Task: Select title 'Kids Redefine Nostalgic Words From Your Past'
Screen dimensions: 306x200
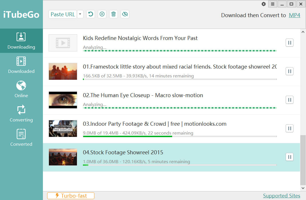Action: (x=140, y=38)
